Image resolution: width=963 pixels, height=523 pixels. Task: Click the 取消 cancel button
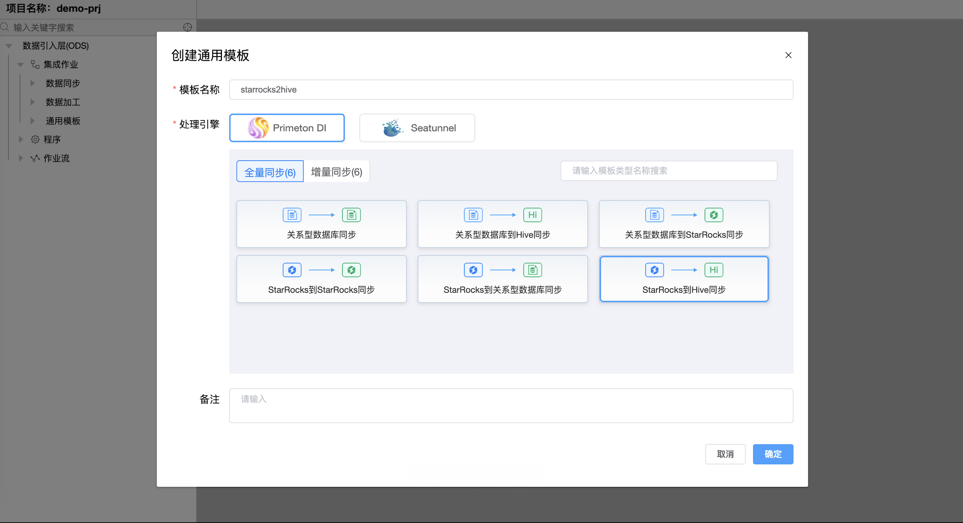tap(725, 454)
